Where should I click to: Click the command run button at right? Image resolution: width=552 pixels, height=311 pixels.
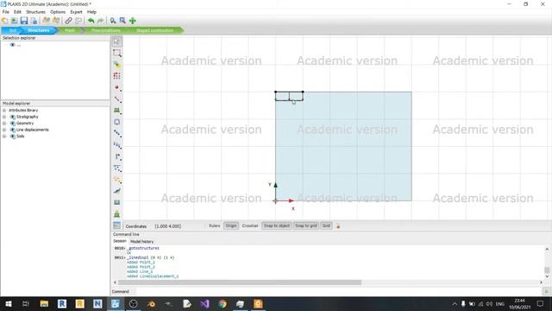(546, 292)
